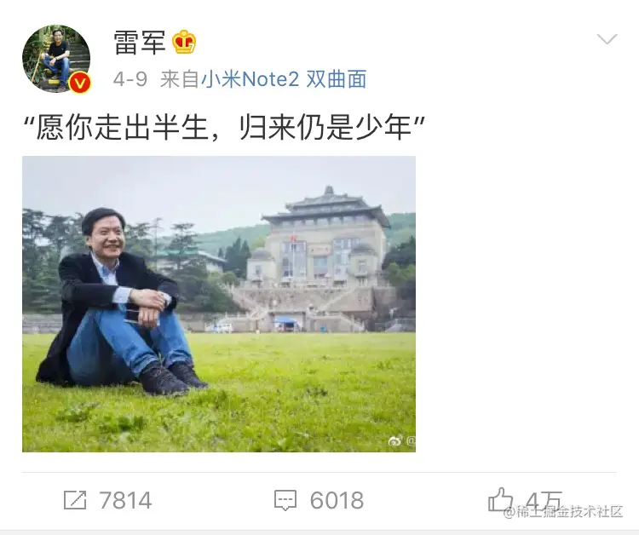Open the comment bubble icon
The width and height of the screenshot is (639, 535).
pos(285,500)
